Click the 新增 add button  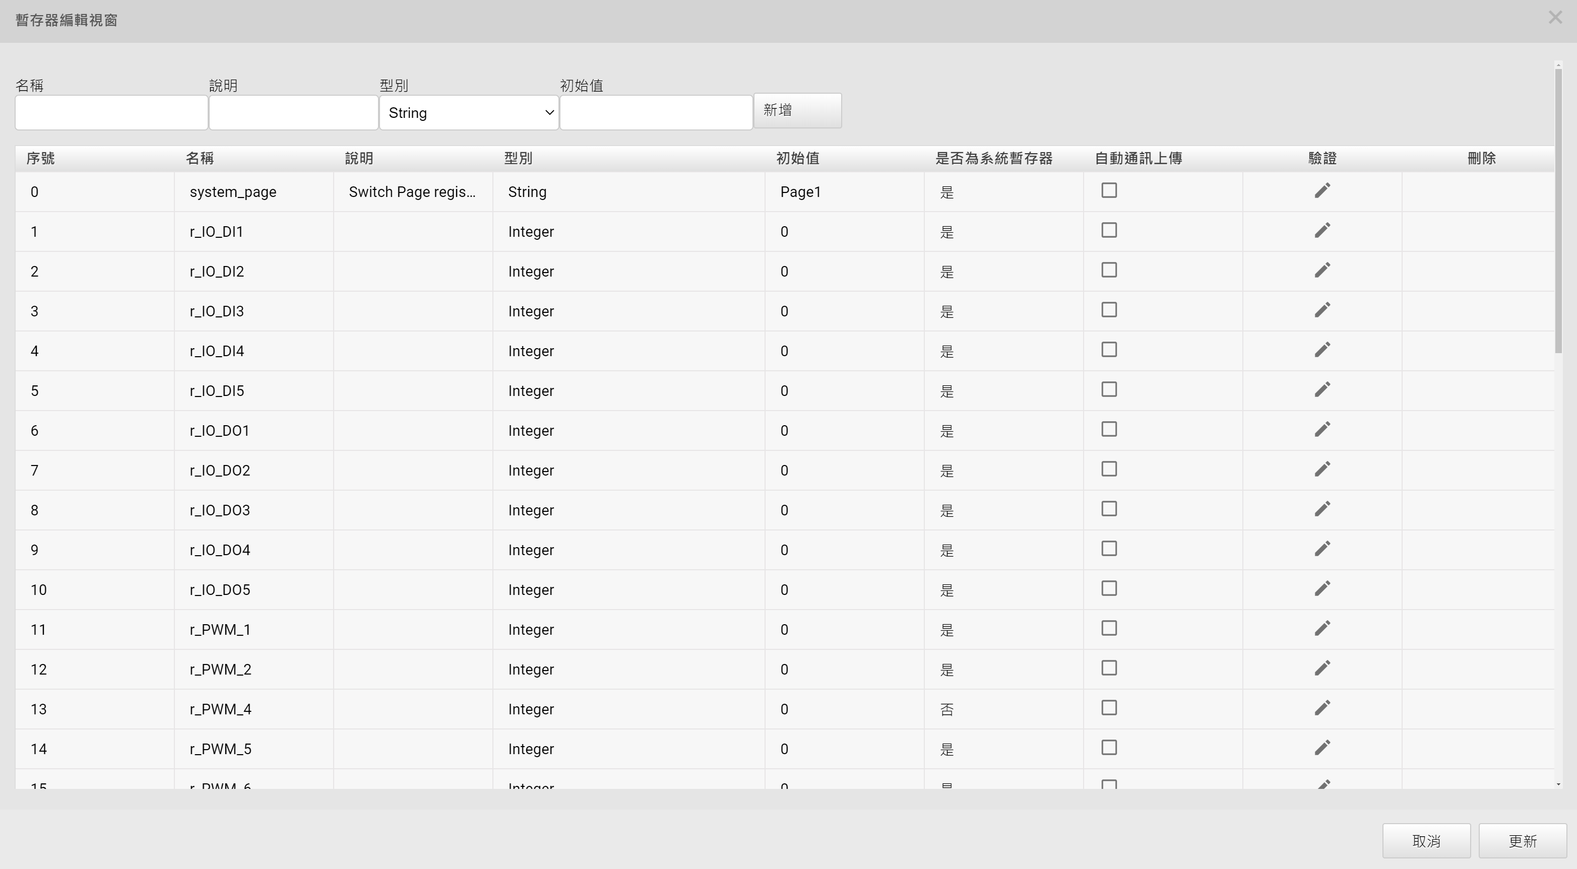(797, 110)
